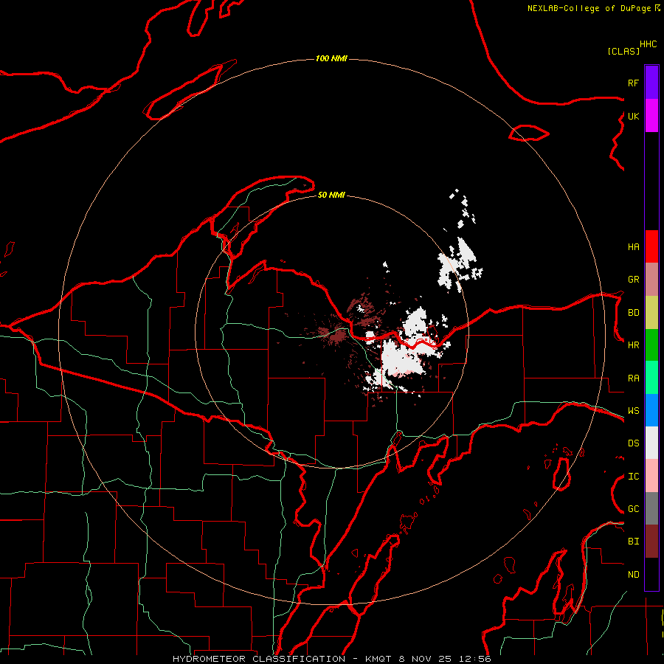Click the UK magenta color swatch
Screen dimensions: 664x664
[651, 116]
